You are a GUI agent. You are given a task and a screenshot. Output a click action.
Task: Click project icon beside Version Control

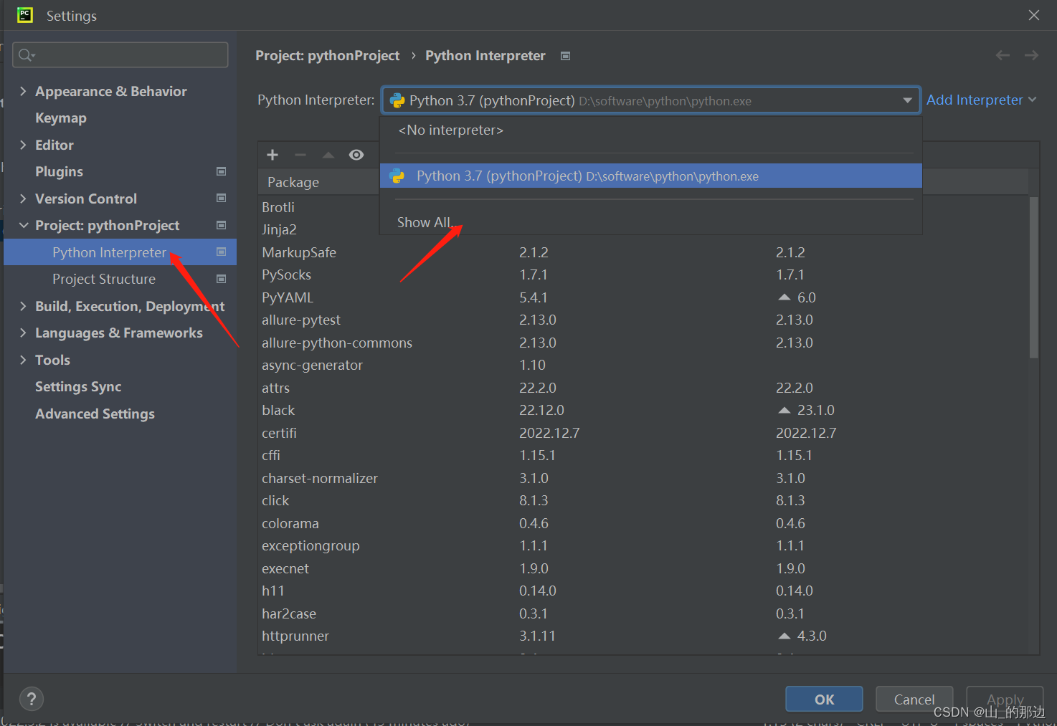[x=222, y=199]
